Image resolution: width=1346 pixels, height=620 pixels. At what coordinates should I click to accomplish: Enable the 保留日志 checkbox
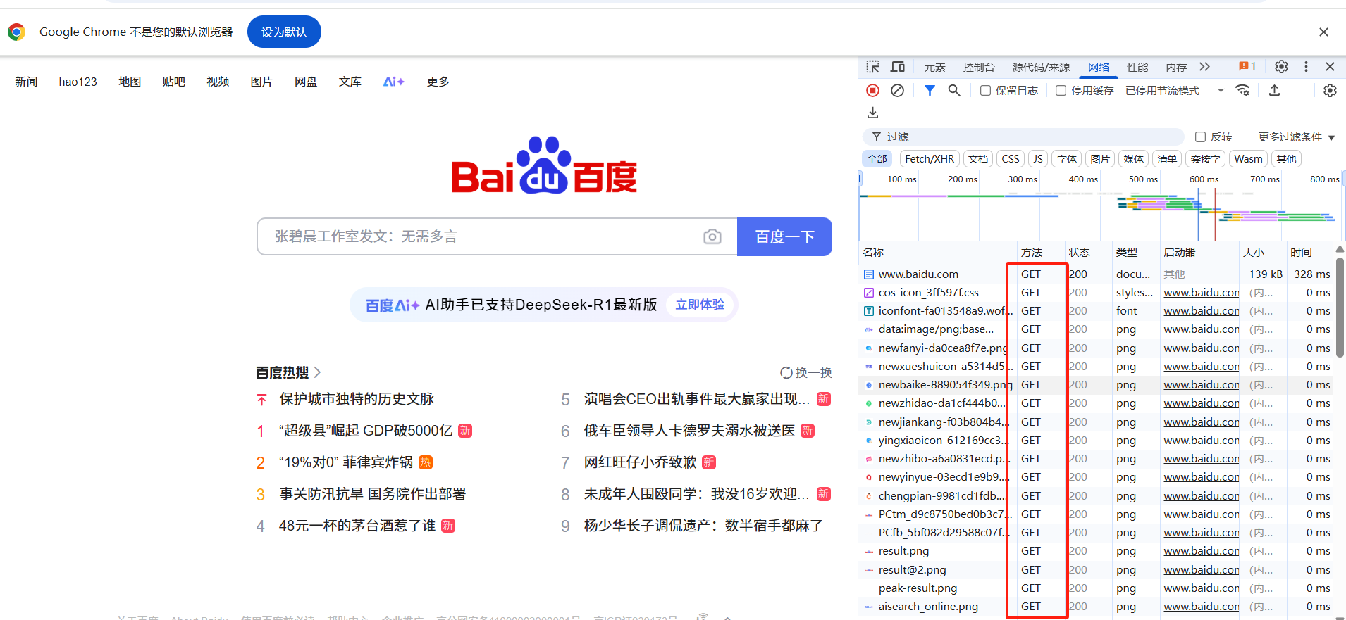[985, 90]
